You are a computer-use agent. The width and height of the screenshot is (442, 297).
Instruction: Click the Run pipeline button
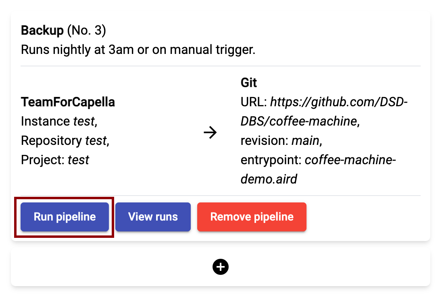(x=65, y=217)
